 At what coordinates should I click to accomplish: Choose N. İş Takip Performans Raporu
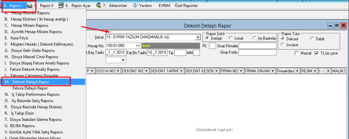43,94
